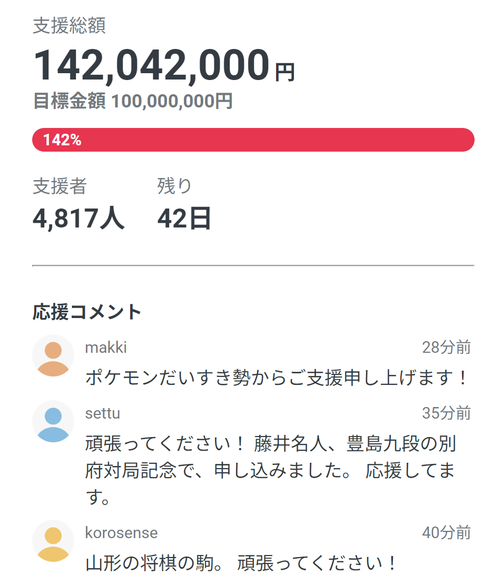Open the korosense username link
Image resolution: width=492 pixels, height=585 pixels.
(x=121, y=533)
